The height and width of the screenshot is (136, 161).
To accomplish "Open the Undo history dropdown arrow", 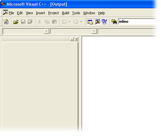I will point(70,22).
